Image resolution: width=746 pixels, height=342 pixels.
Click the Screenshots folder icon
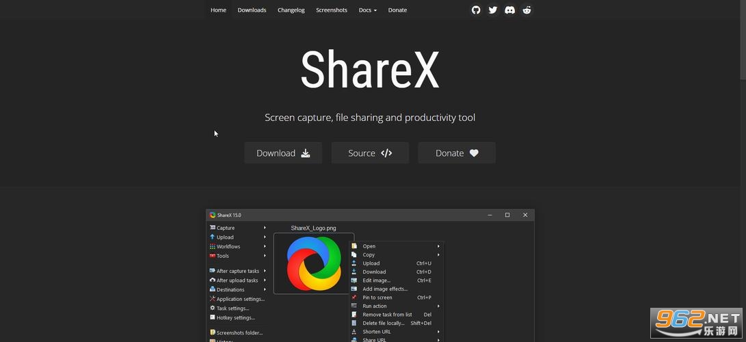point(213,332)
